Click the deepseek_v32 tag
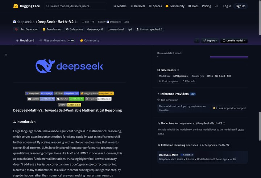This screenshot has height=178, width=261. click(x=95, y=29)
